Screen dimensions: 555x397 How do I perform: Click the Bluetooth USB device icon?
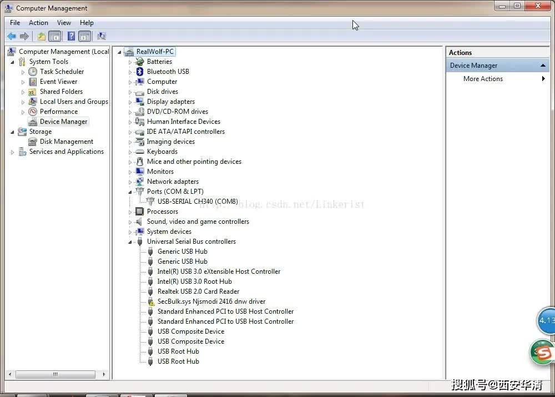click(139, 71)
